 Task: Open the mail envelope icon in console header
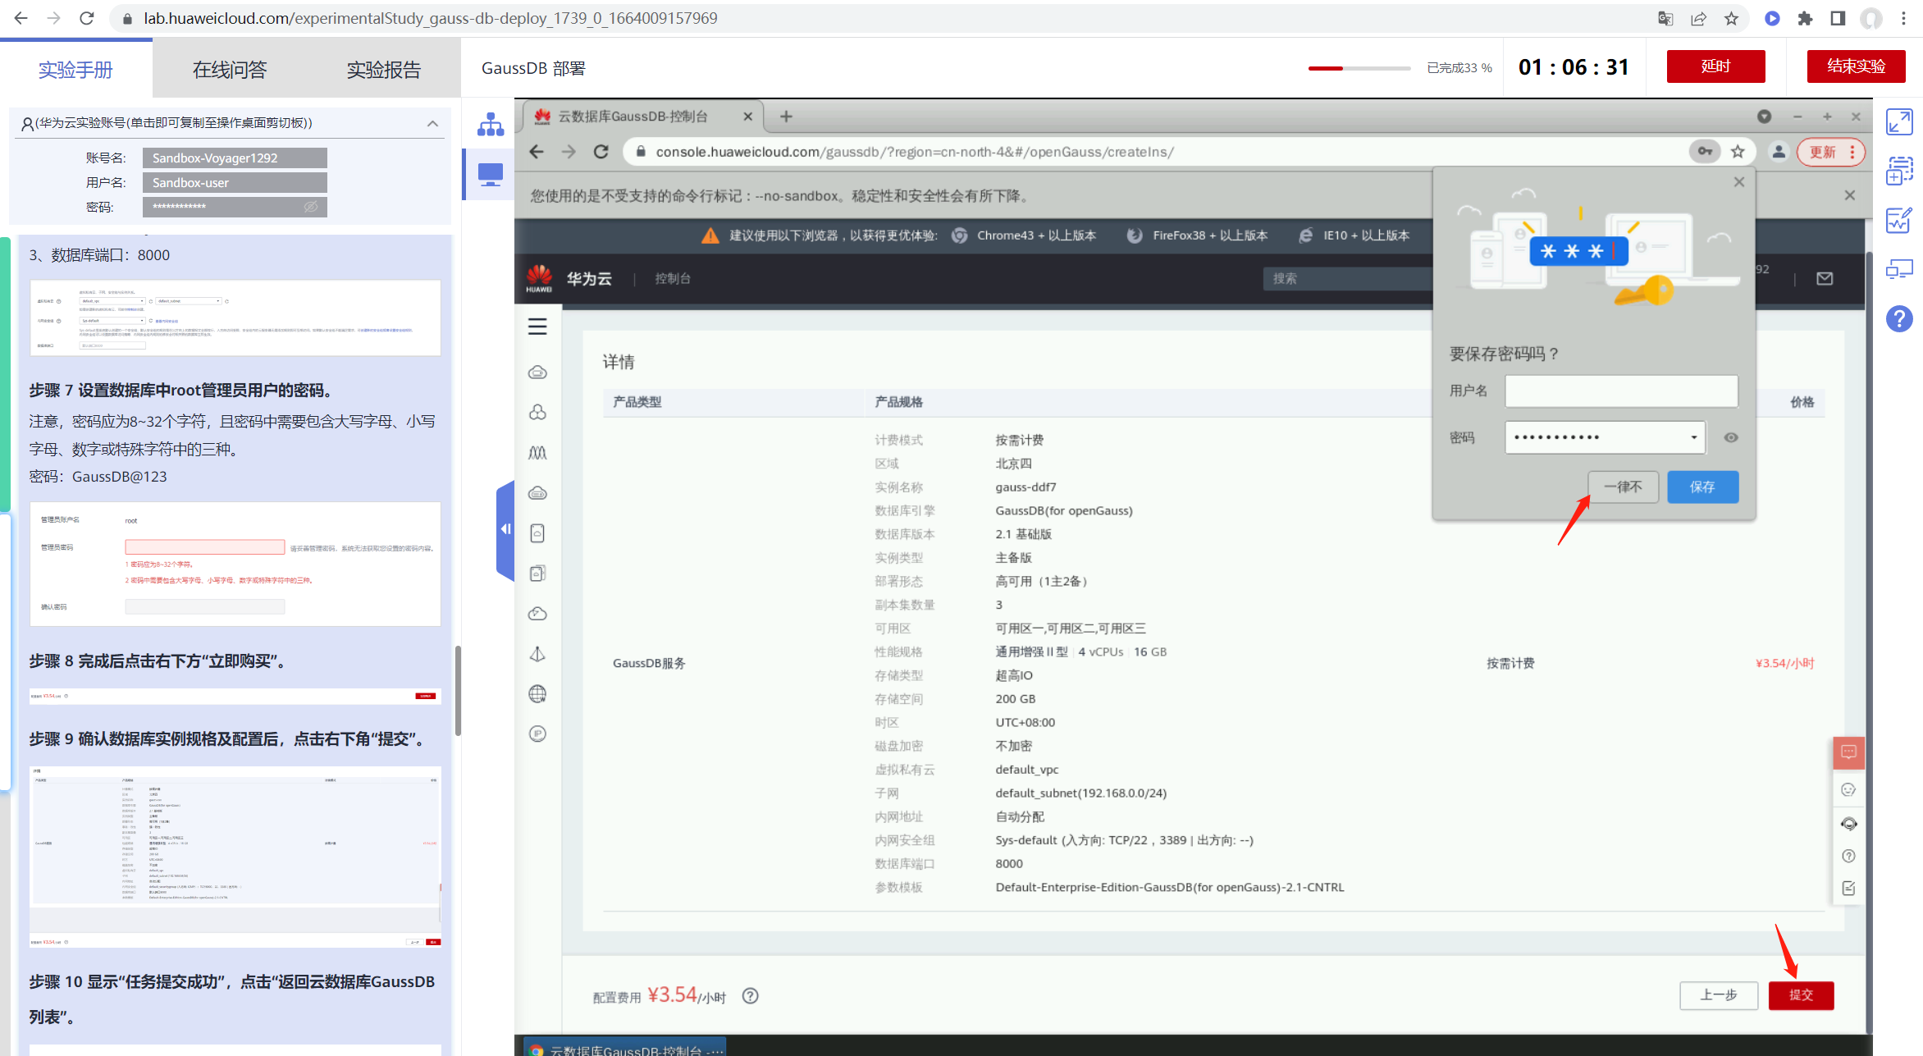(1825, 279)
